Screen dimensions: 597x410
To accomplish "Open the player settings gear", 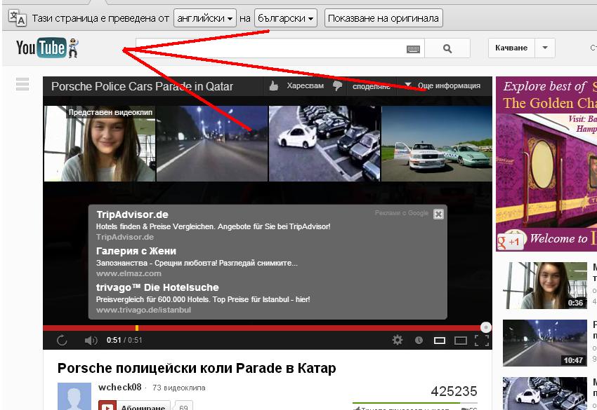I will [398, 340].
